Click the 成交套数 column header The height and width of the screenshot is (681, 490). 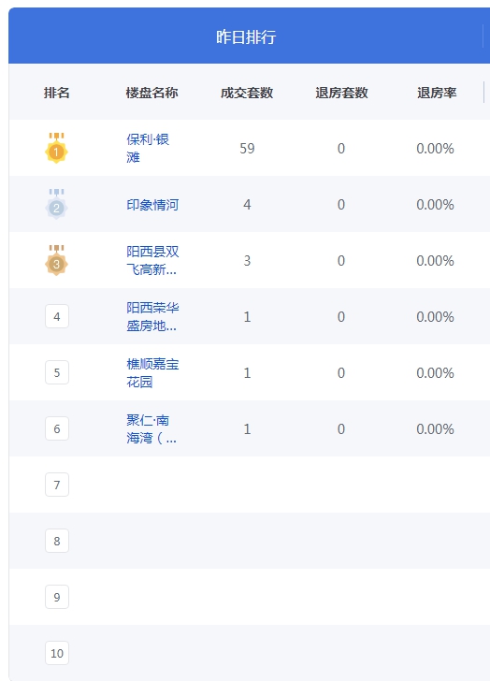tap(247, 93)
